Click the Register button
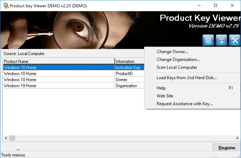 click(227, 148)
